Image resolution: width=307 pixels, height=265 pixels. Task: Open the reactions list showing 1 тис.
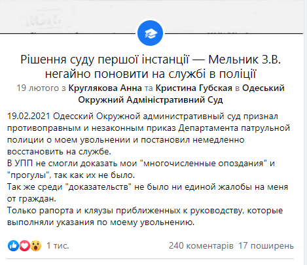click(x=58, y=245)
